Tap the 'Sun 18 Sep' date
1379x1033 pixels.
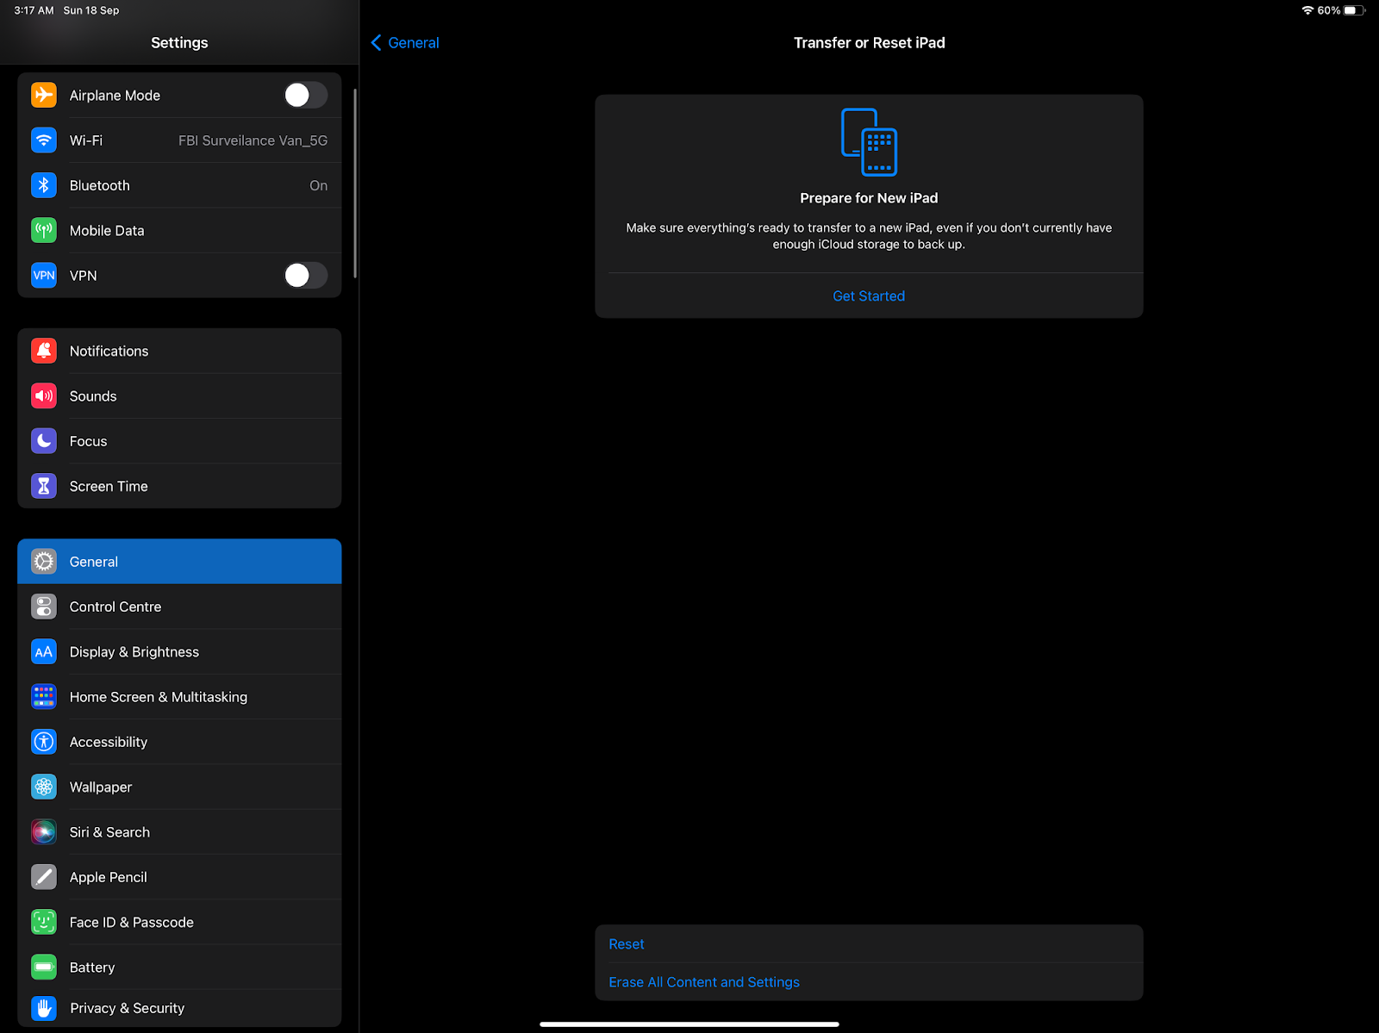(91, 10)
